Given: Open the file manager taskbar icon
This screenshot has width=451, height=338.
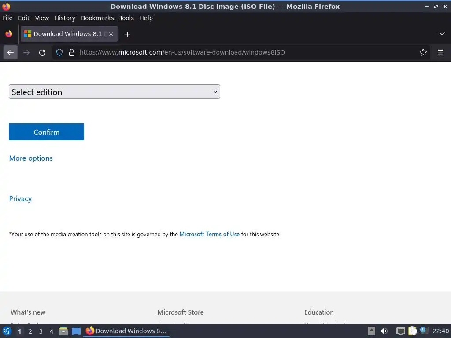Looking at the screenshot, I should tap(63, 331).
